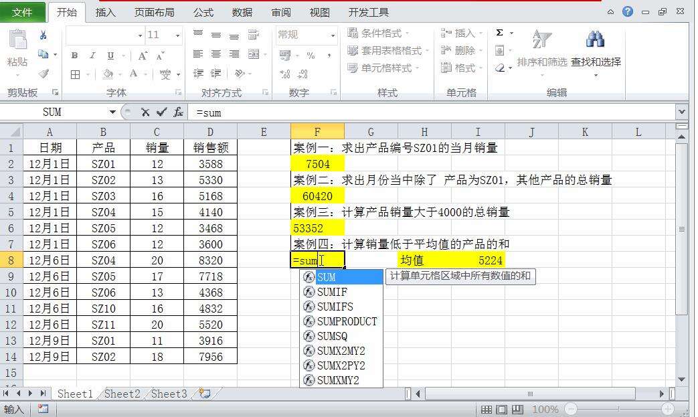Click increase decimal icon
The image size is (698, 417).
click(285, 74)
